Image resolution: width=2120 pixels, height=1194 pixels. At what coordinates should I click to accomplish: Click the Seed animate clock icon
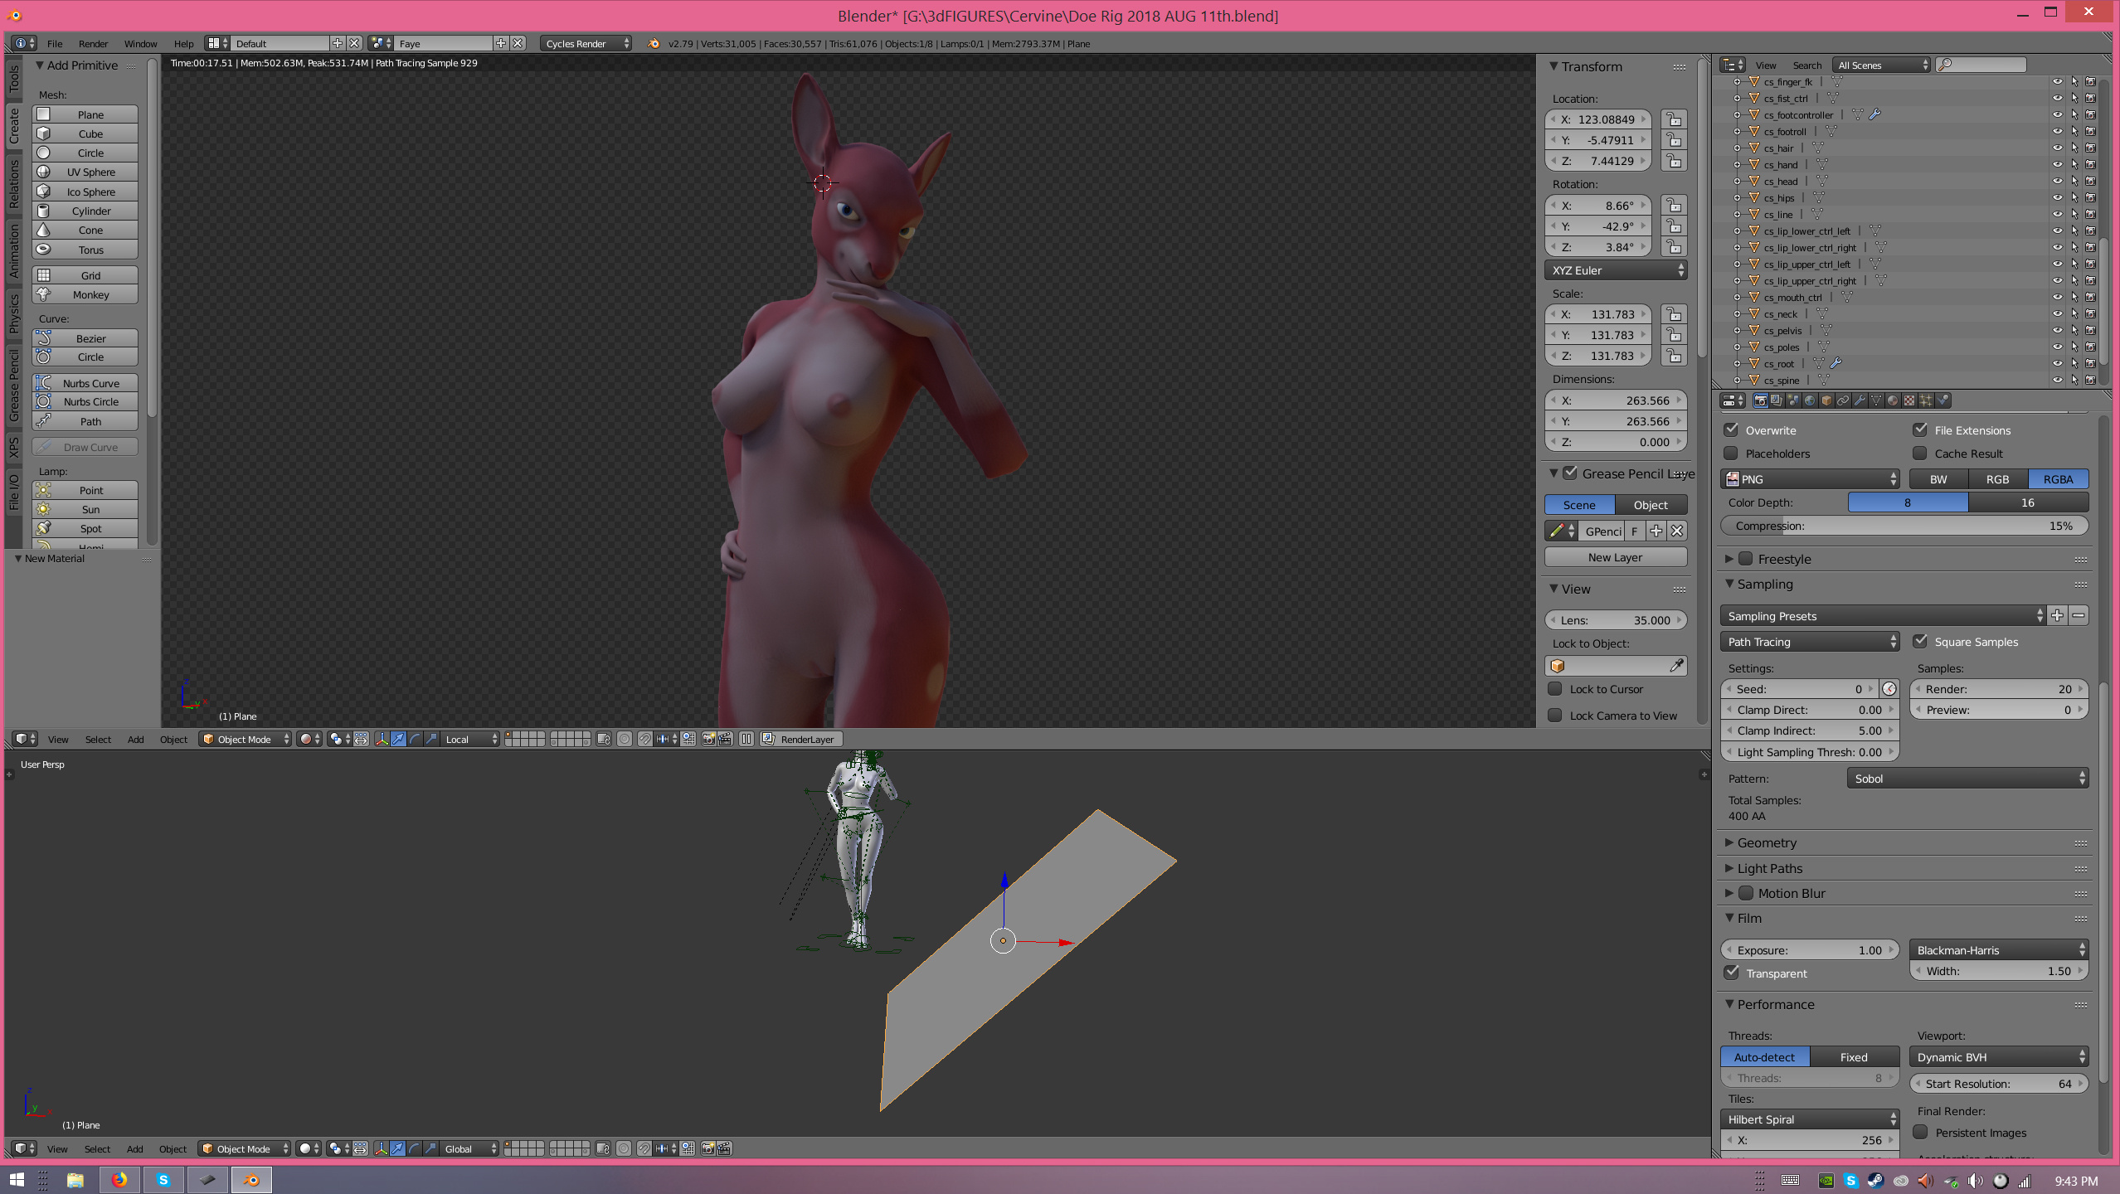pyautogui.click(x=1889, y=689)
